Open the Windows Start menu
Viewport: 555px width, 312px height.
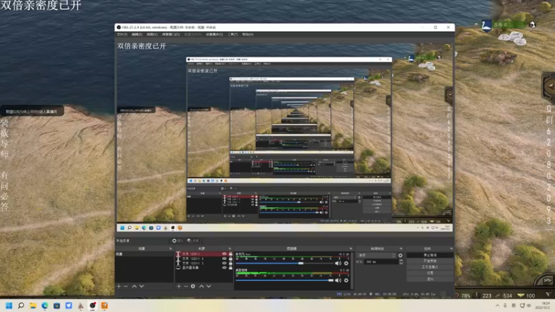coord(9,306)
